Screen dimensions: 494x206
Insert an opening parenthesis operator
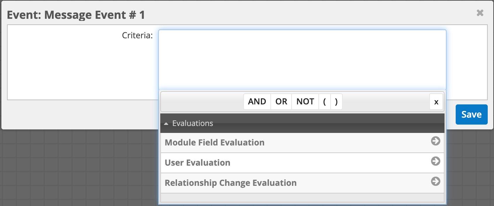(x=325, y=102)
